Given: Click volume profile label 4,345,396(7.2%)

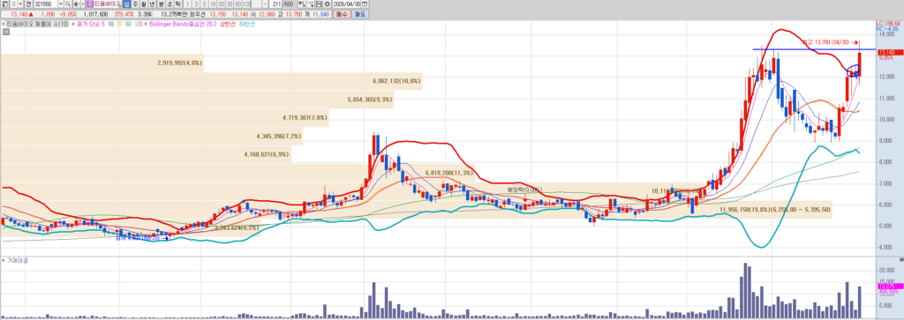Looking at the screenshot, I should coord(279,137).
